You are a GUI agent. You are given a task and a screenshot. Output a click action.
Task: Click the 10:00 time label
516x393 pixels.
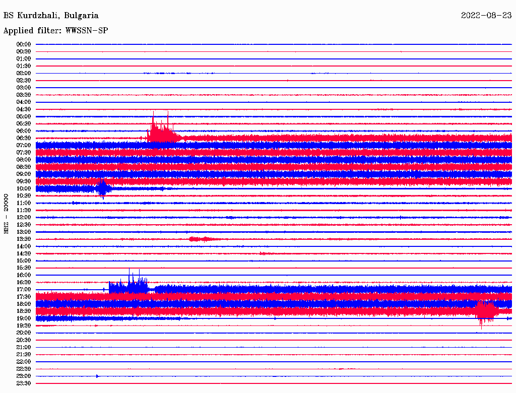point(24,188)
